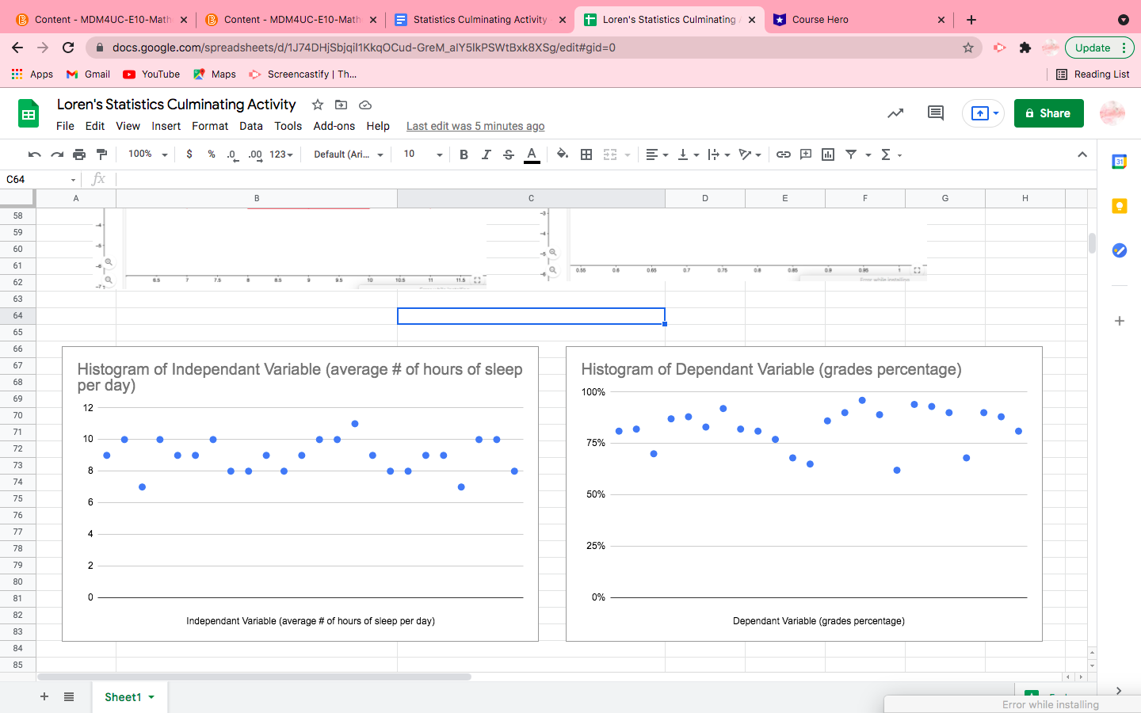Open the font family dropdown
The width and height of the screenshot is (1141, 713).
[x=347, y=154]
